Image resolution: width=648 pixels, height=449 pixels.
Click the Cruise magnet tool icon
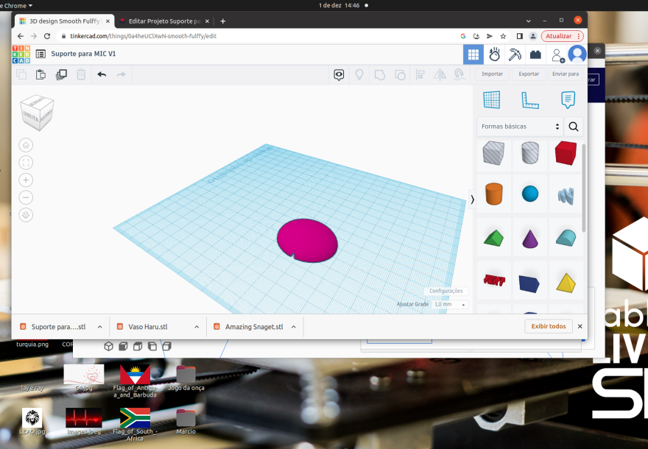coord(459,74)
